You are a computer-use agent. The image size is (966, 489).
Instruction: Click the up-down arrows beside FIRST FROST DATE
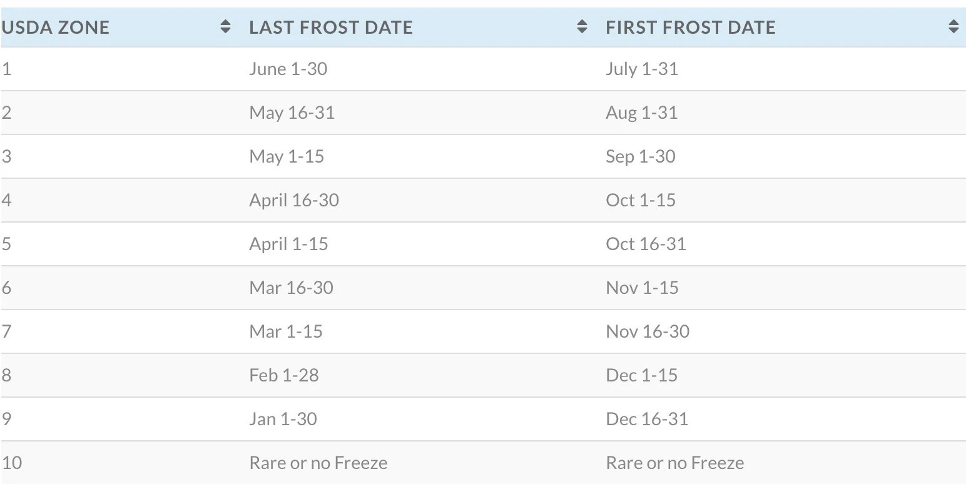(x=952, y=26)
